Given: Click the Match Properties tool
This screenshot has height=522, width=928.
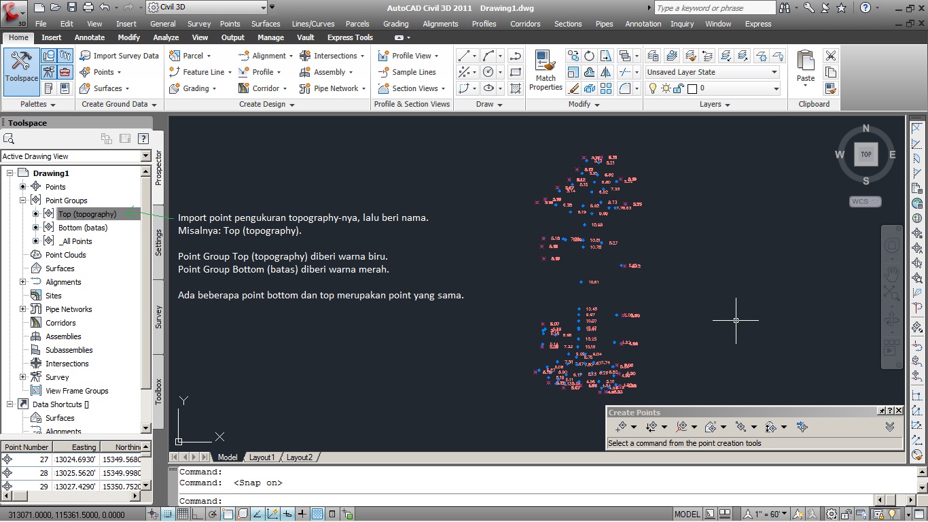Looking at the screenshot, I should [546, 70].
